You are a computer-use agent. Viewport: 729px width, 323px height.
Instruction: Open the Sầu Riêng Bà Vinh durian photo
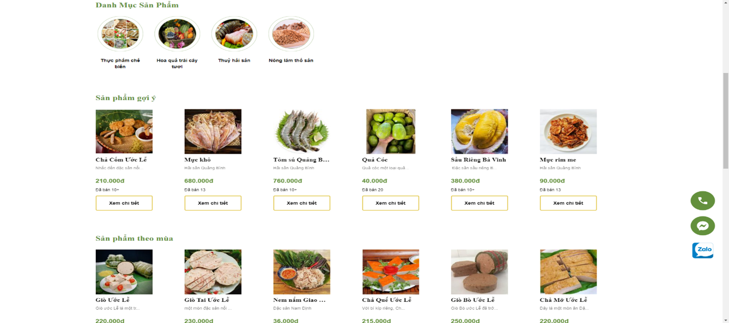(x=479, y=132)
